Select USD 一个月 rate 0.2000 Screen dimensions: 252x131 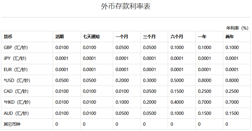pyautogui.click(x=122, y=80)
